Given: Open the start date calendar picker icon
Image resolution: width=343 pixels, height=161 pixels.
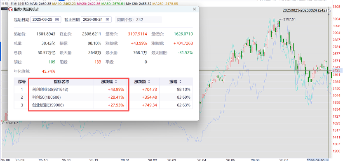Looking at the screenshot, I should point(57,19).
